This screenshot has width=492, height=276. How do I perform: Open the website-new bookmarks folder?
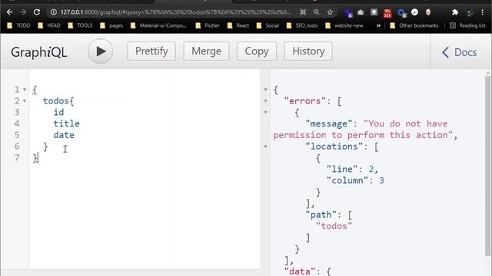[x=344, y=25]
